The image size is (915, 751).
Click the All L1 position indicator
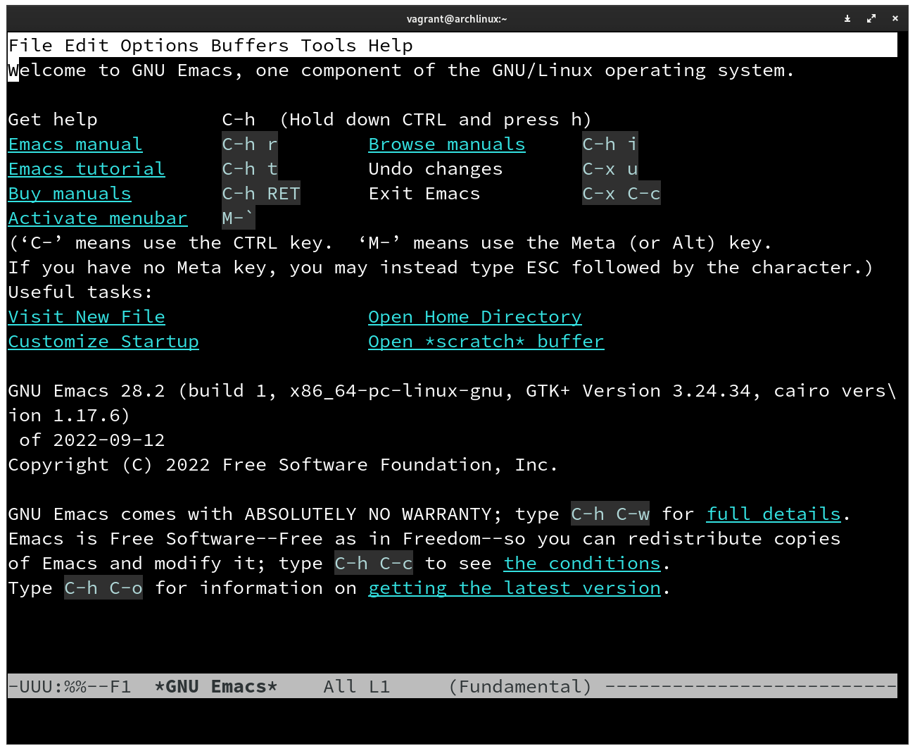(x=357, y=687)
